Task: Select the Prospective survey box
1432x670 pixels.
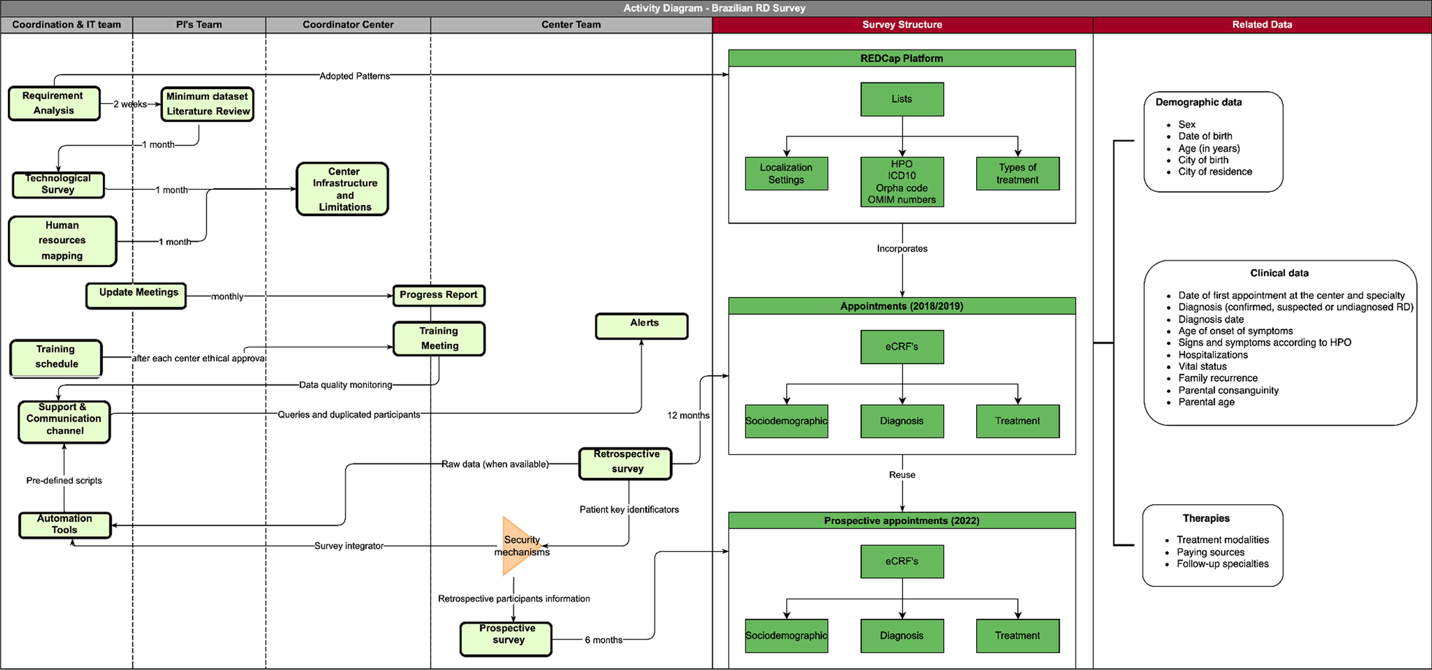Action: pyautogui.click(x=506, y=639)
